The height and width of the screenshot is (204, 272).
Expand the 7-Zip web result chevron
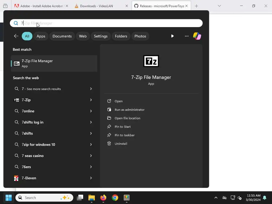pos(91,100)
